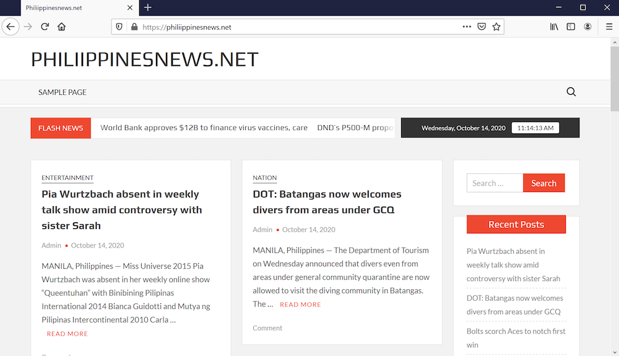The width and height of the screenshot is (619, 356).
Task: Open the site search magnifier icon
Action: [571, 92]
